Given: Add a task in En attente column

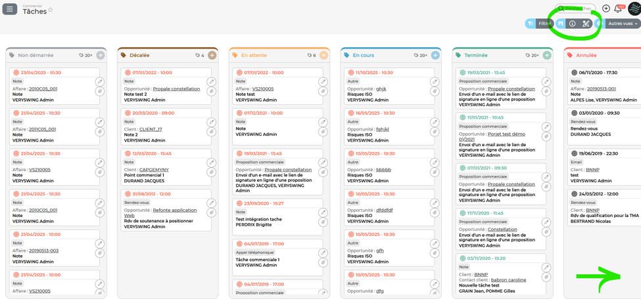Looking at the screenshot, I should (x=323, y=56).
